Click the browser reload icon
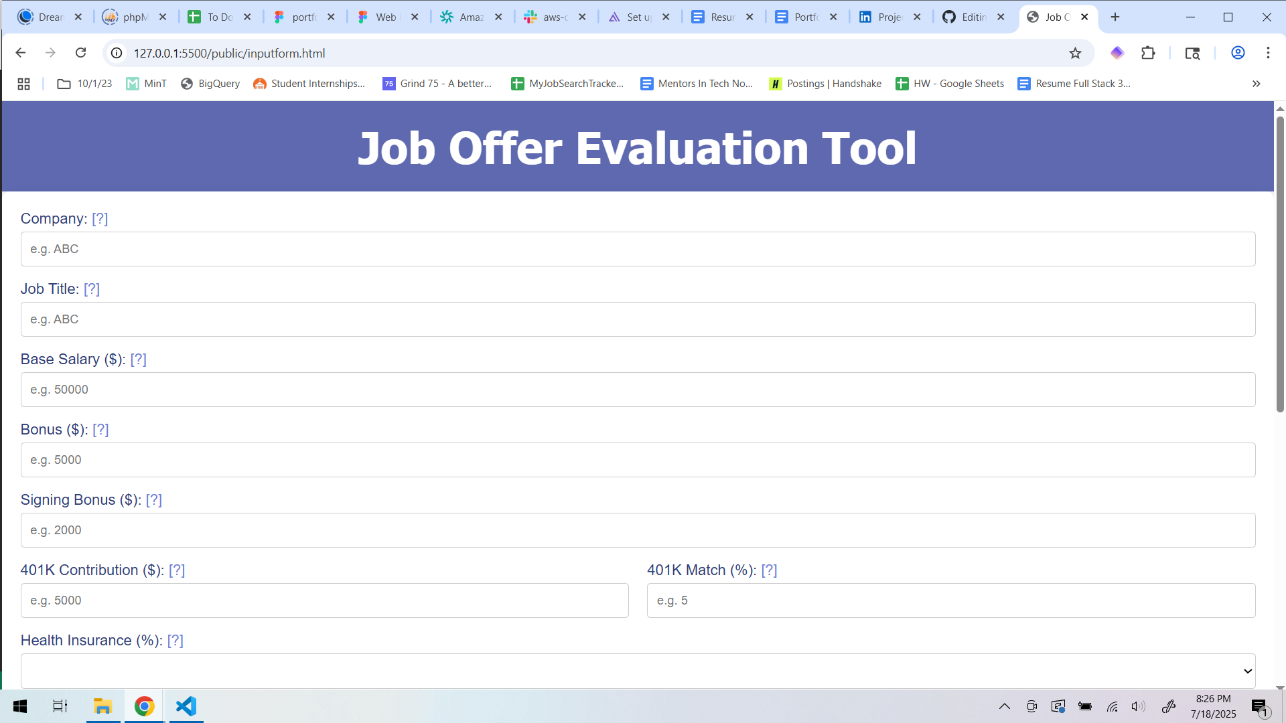 pyautogui.click(x=80, y=53)
